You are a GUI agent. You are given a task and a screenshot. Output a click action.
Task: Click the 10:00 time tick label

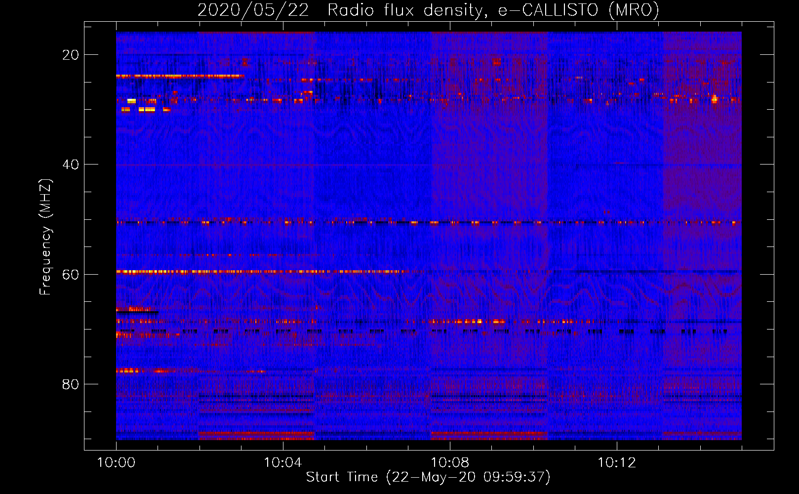(x=116, y=463)
